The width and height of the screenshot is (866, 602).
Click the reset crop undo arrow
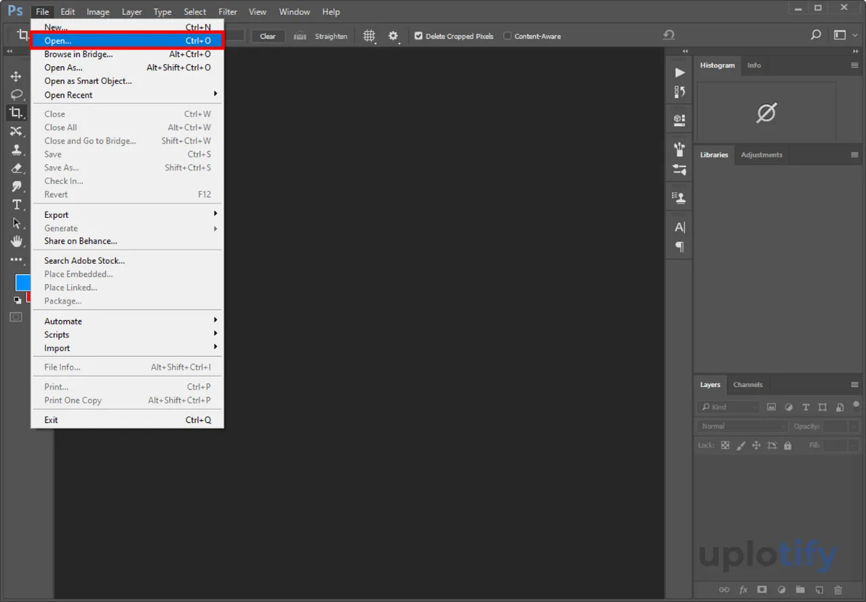(668, 35)
